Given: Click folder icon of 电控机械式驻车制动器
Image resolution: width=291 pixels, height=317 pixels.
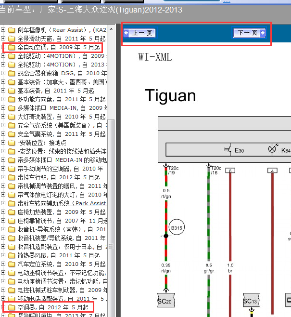Looking at the screenshot, I should [x=12, y=290].
